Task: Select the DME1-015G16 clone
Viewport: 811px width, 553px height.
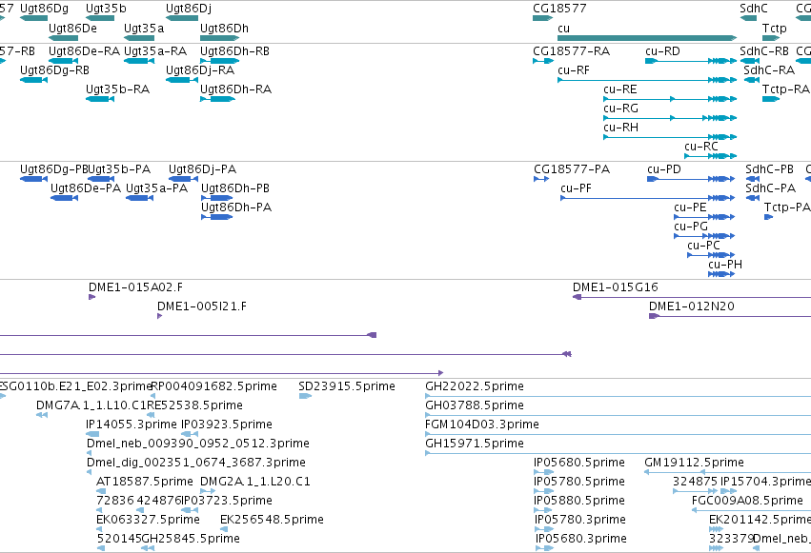Action: [692, 297]
